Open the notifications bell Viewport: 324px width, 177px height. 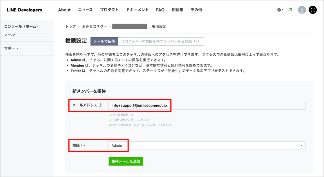[290, 10]
